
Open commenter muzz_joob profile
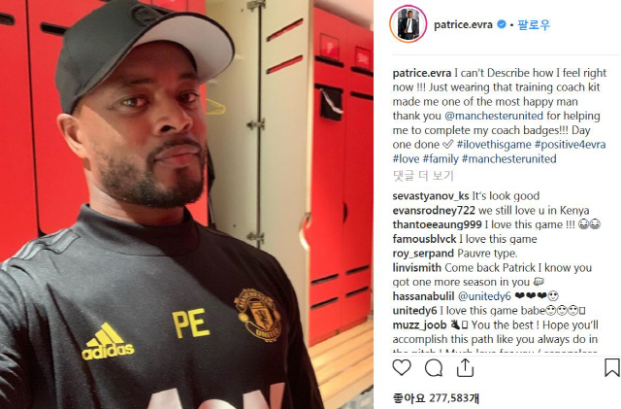419,324
